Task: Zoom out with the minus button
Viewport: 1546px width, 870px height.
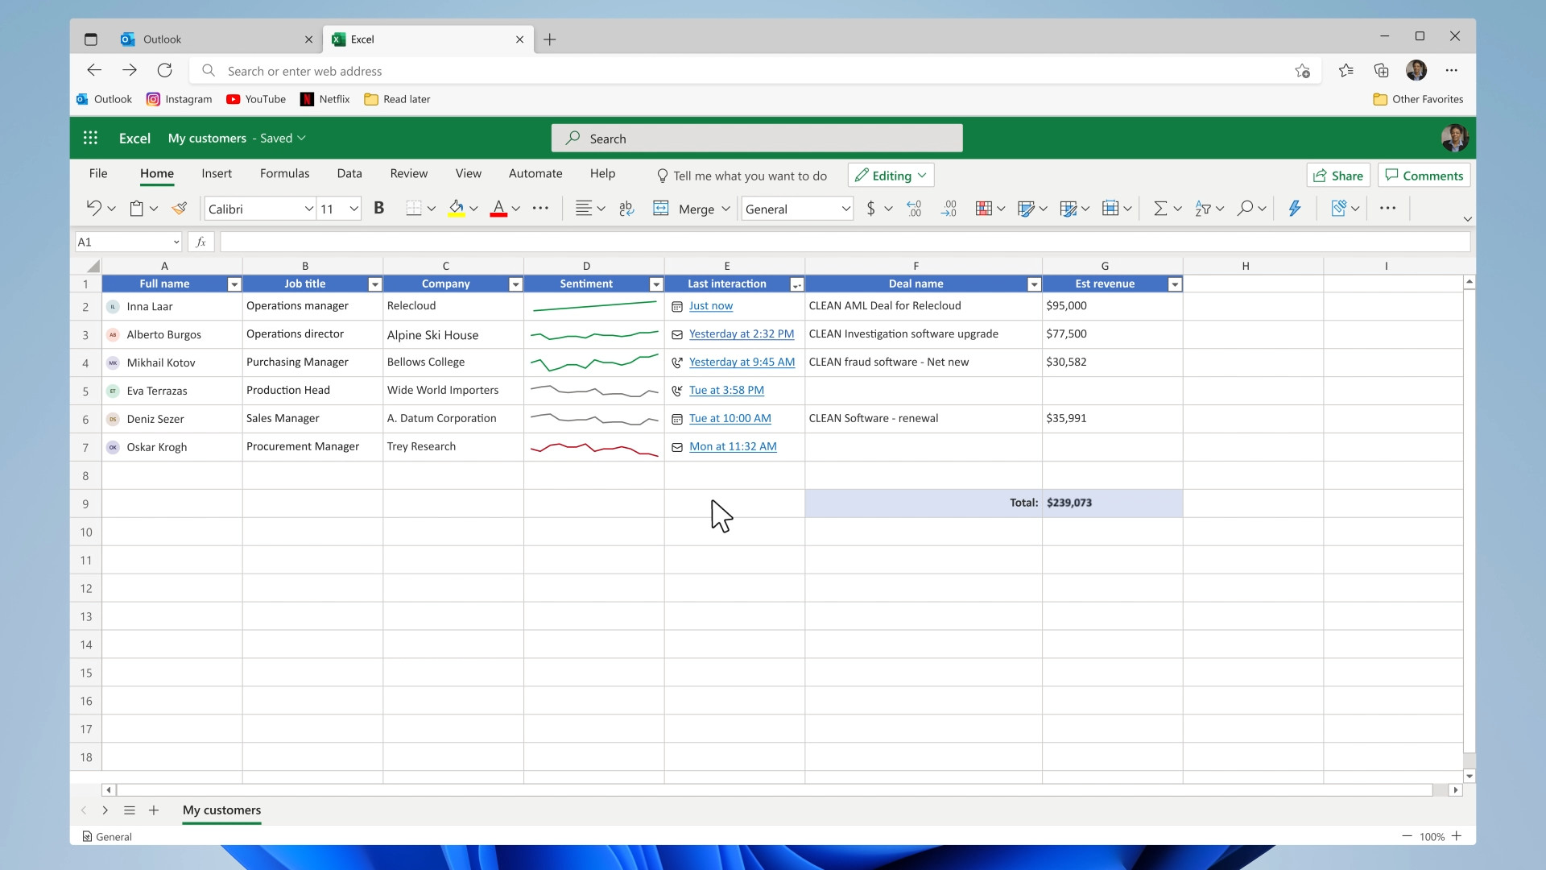Action: pos(1407,836)
